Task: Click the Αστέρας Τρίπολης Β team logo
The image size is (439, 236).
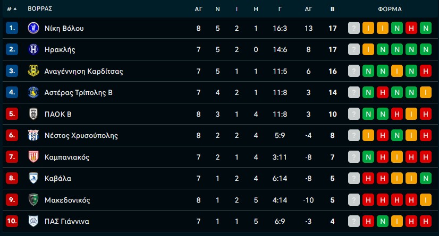Action: point(33,92)
